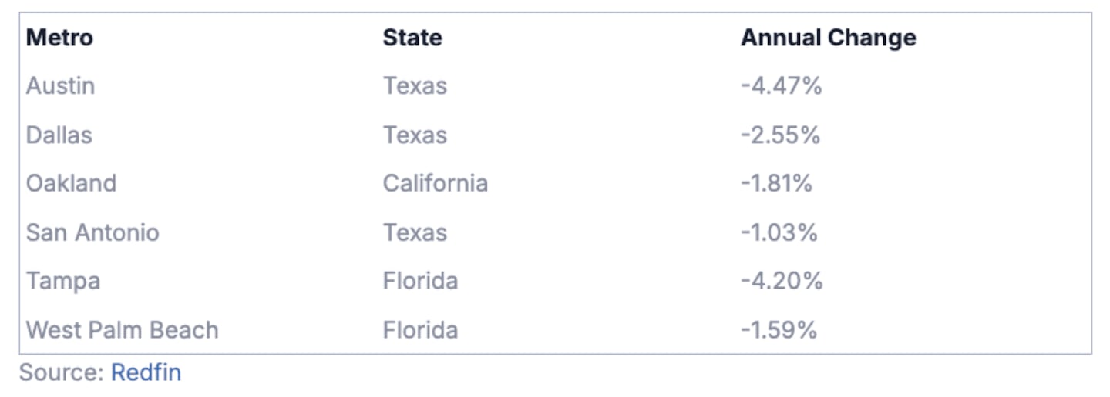Image resolution: width=1110 pixels, height=397 pixels.
Task: Click San Antonio's -1.03% change value
Action: (x=779, y=232)
